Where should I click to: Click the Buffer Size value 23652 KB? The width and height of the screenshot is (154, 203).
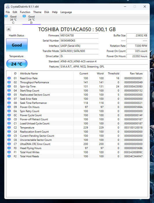tap(137, 36)
